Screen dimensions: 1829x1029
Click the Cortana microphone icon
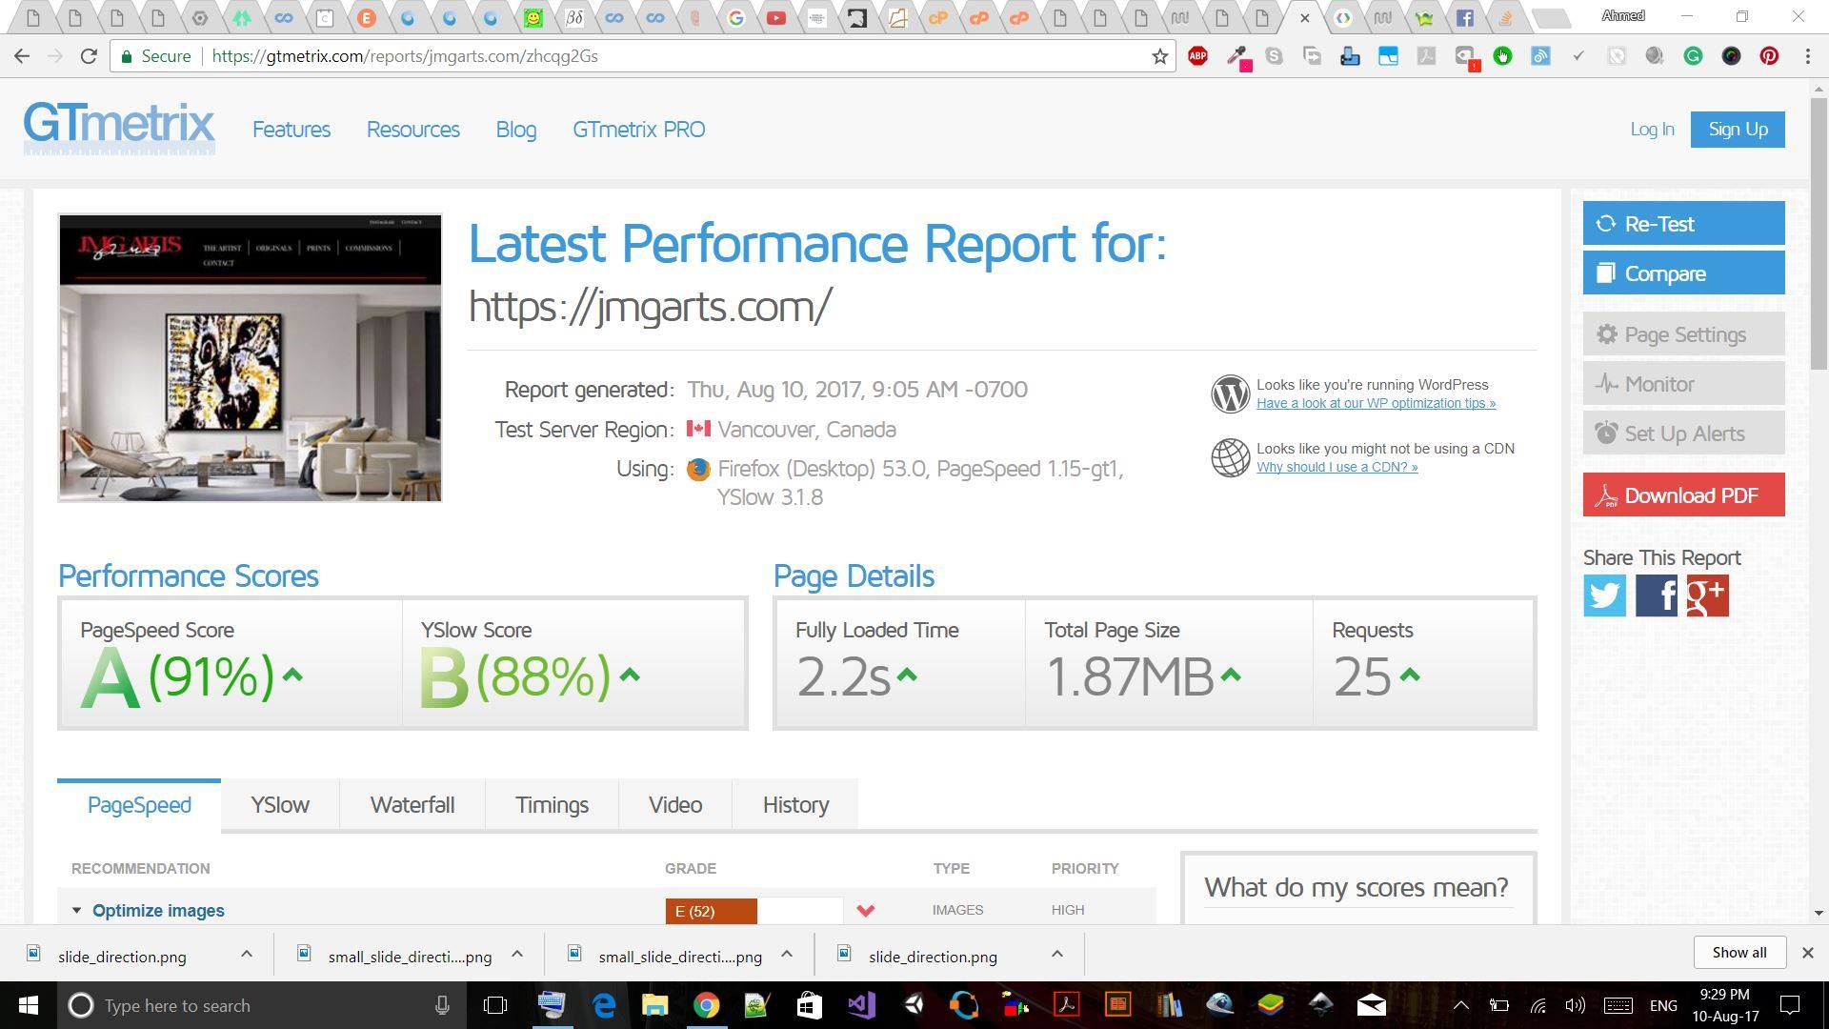pos(442,1005)
